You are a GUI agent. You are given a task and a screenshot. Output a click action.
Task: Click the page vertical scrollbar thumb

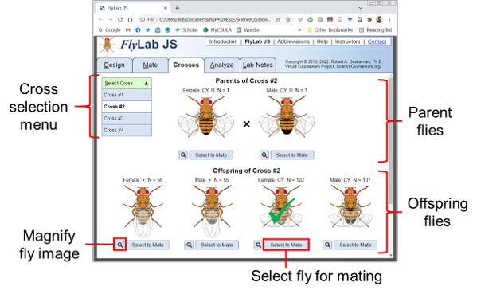391,140
